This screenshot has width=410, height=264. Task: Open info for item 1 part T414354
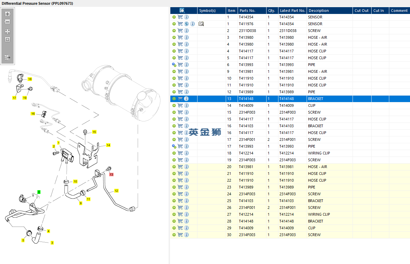(186, 17)
